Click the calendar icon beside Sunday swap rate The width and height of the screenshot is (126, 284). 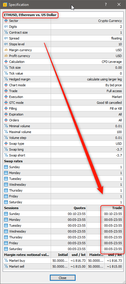(x=6, y=167)
